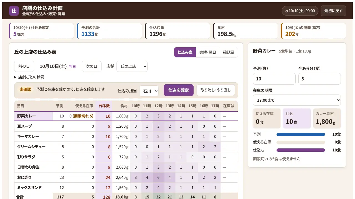This screenshot has height=199, width=355.
Task: Click the 使える在庫 0食 tile
Action: (x=267, y=118)
